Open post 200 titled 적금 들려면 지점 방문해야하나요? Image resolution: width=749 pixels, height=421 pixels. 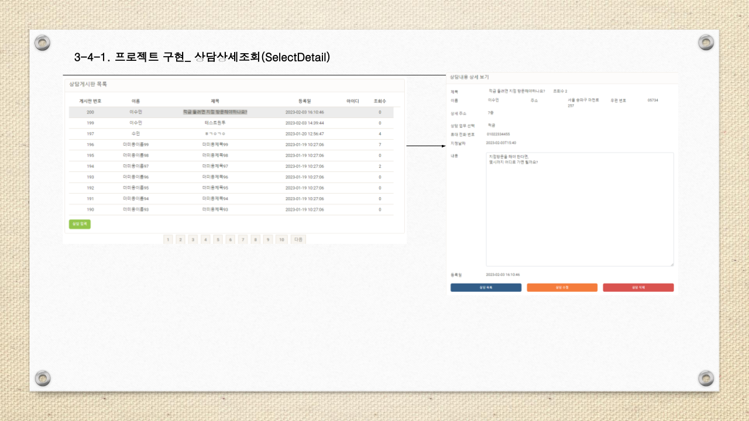[x=215, y=112]
